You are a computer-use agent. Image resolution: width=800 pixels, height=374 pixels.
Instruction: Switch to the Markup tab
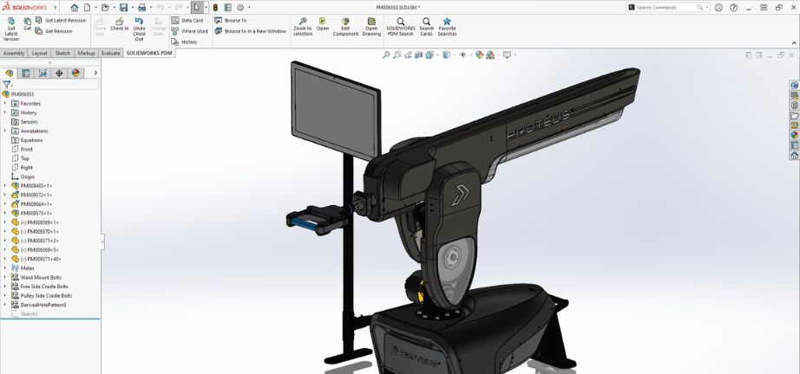pyautogui.click(x=86, y=53)
